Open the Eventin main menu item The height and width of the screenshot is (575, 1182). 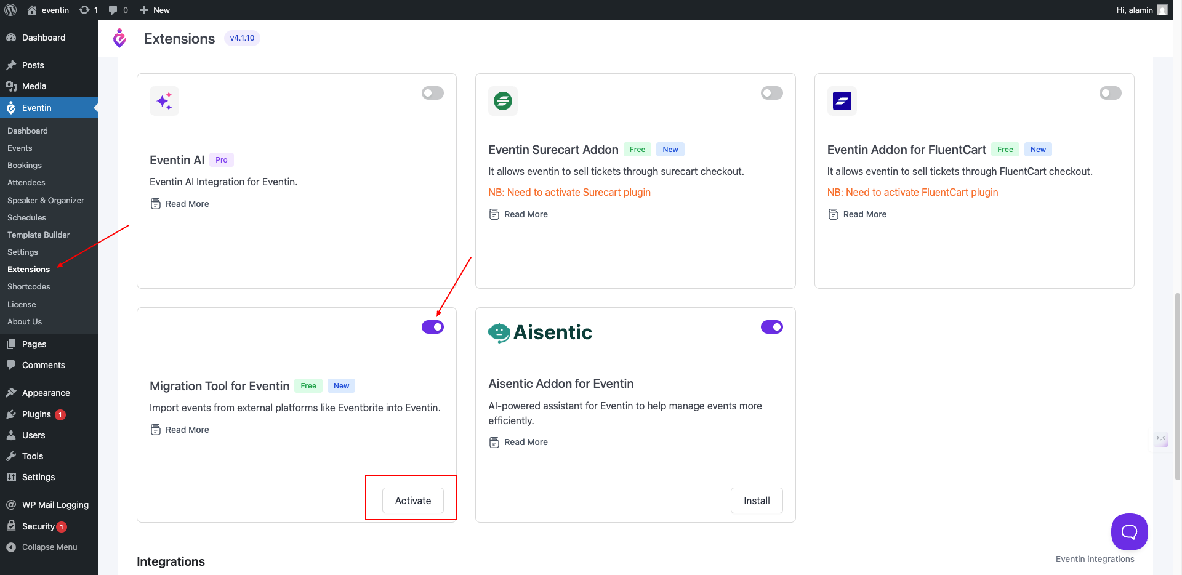(49, 108)
